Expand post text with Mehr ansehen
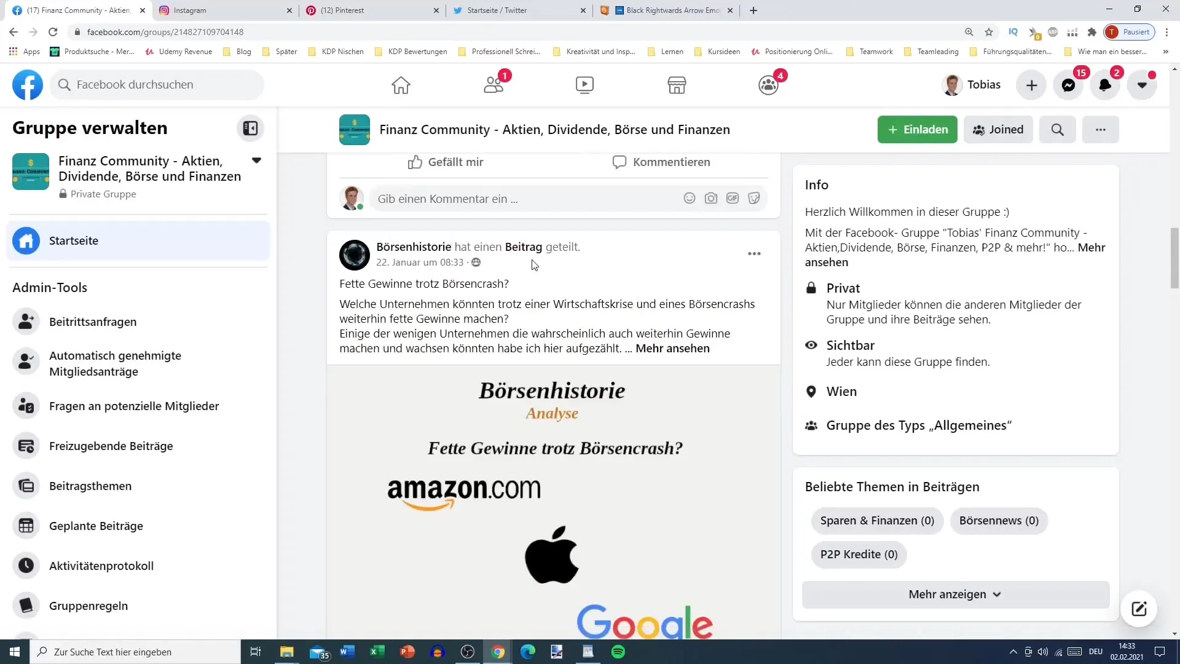This screenshot has width=1180, height=664. click(672, 348)
